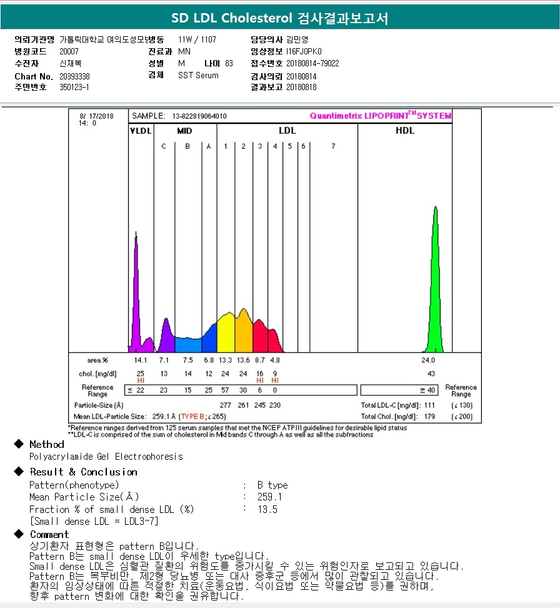Click the HDL reference range box ≥ 40
560x608 pixels.
pyautogui.click(x=400, y=390)
